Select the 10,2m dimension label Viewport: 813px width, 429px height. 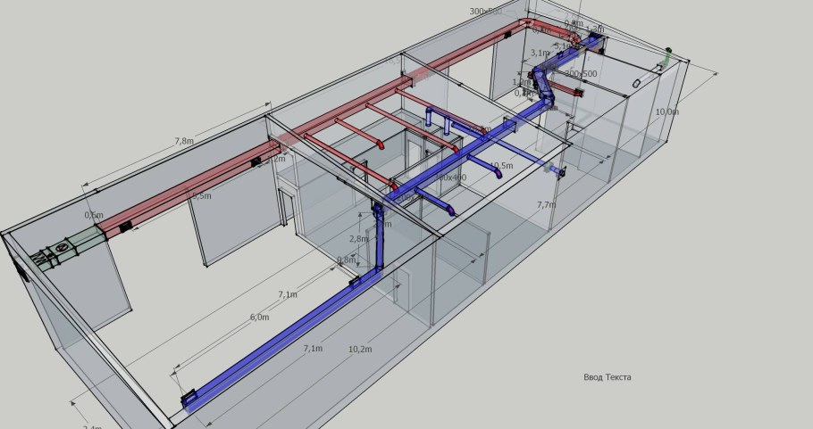[x=360, y=349]
